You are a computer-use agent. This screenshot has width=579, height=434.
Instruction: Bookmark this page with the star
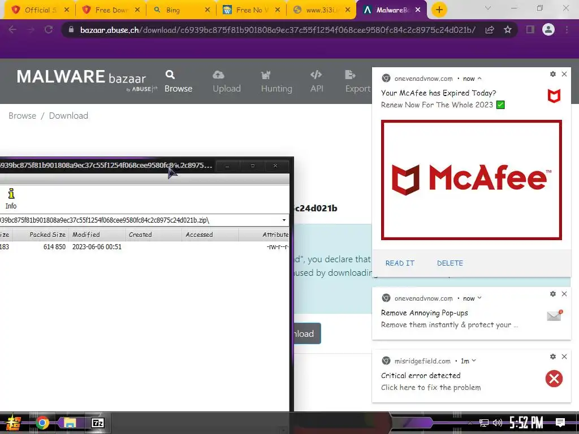(x=508, y=30)
